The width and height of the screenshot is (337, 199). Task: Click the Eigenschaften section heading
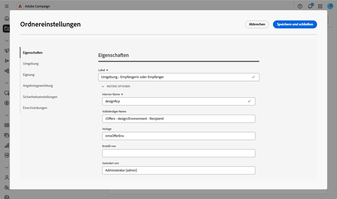(x=114, y=55)
